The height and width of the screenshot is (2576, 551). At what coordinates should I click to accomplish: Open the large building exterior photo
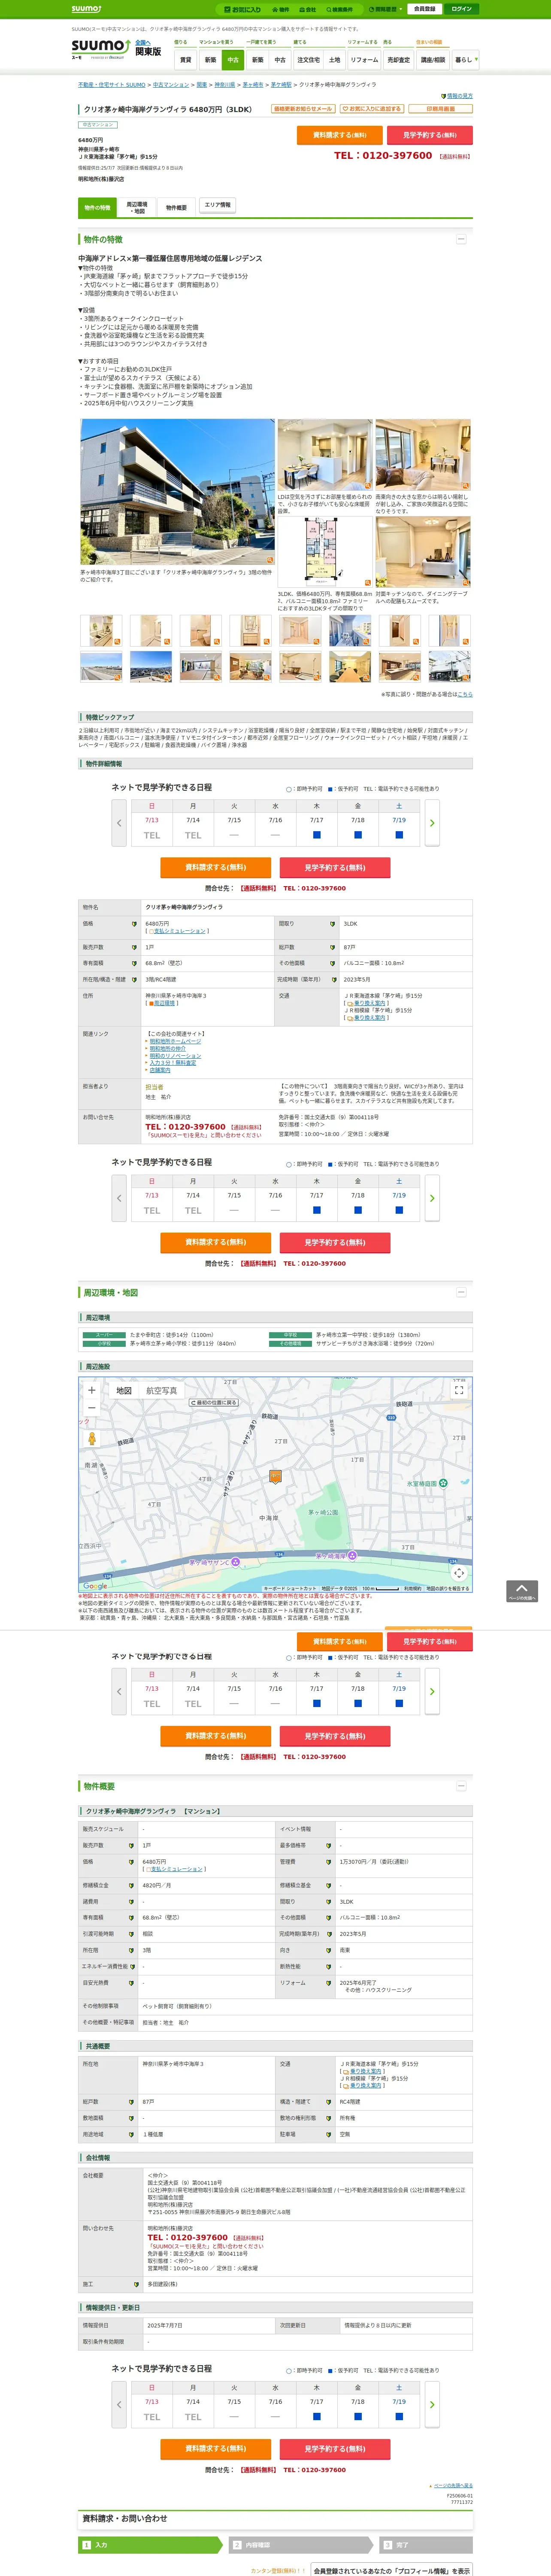pos(177,492)
